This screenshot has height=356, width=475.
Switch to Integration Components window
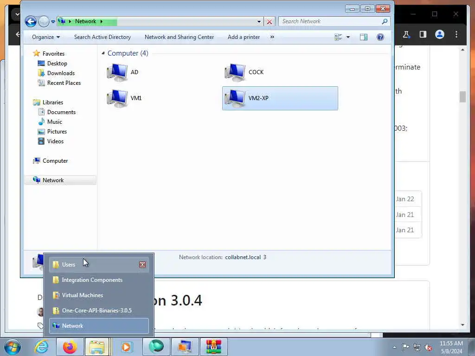coord(99,280)
